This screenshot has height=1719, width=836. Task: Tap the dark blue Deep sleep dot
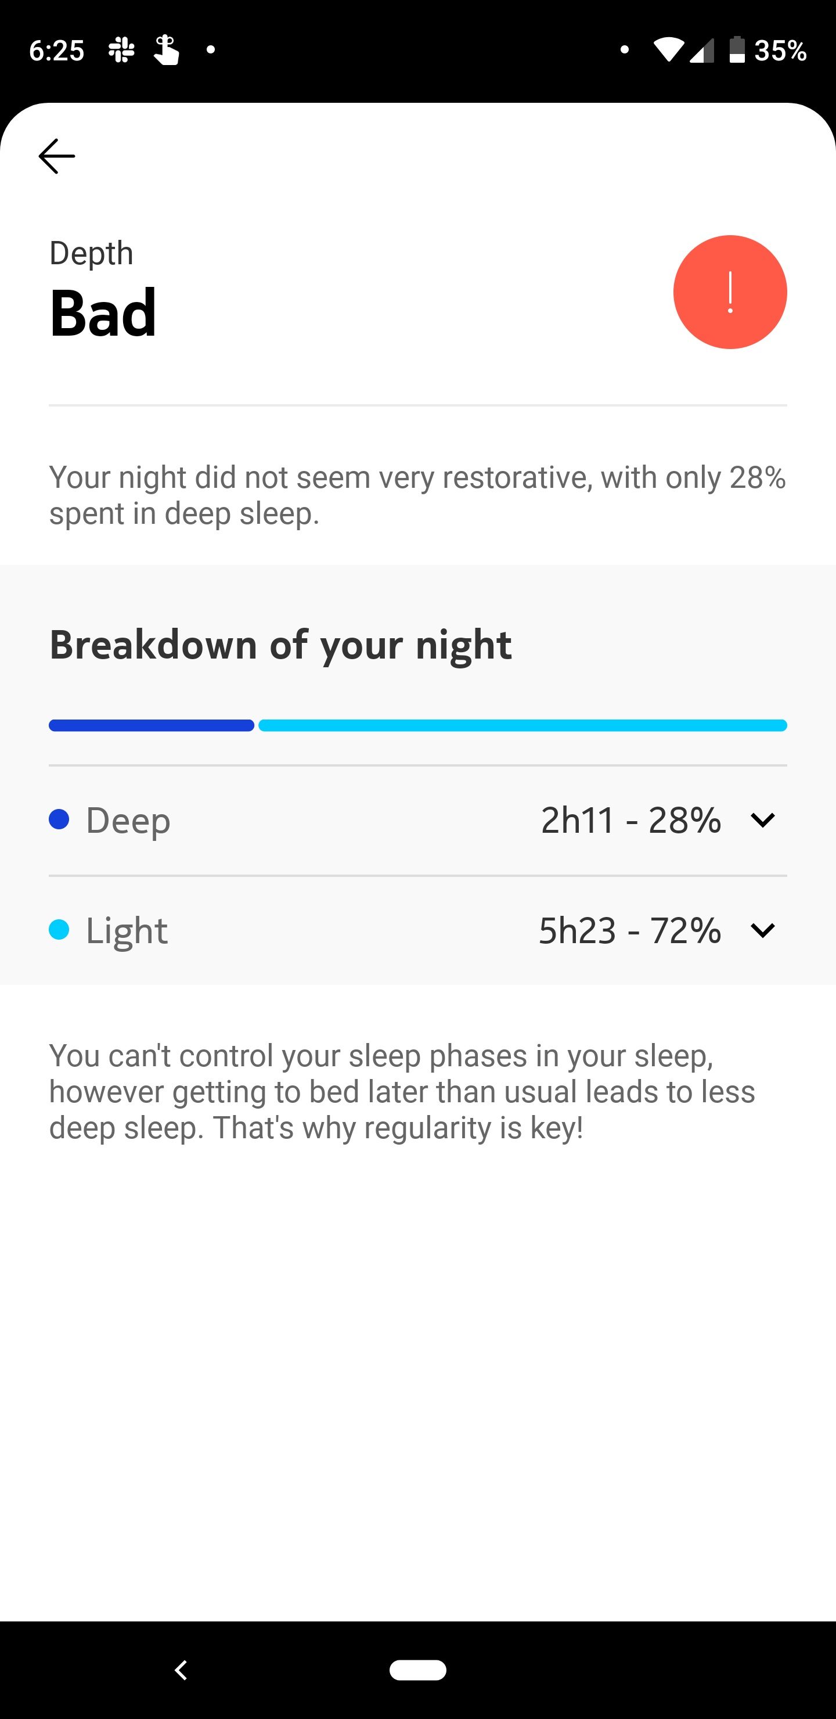click(59, 819)
